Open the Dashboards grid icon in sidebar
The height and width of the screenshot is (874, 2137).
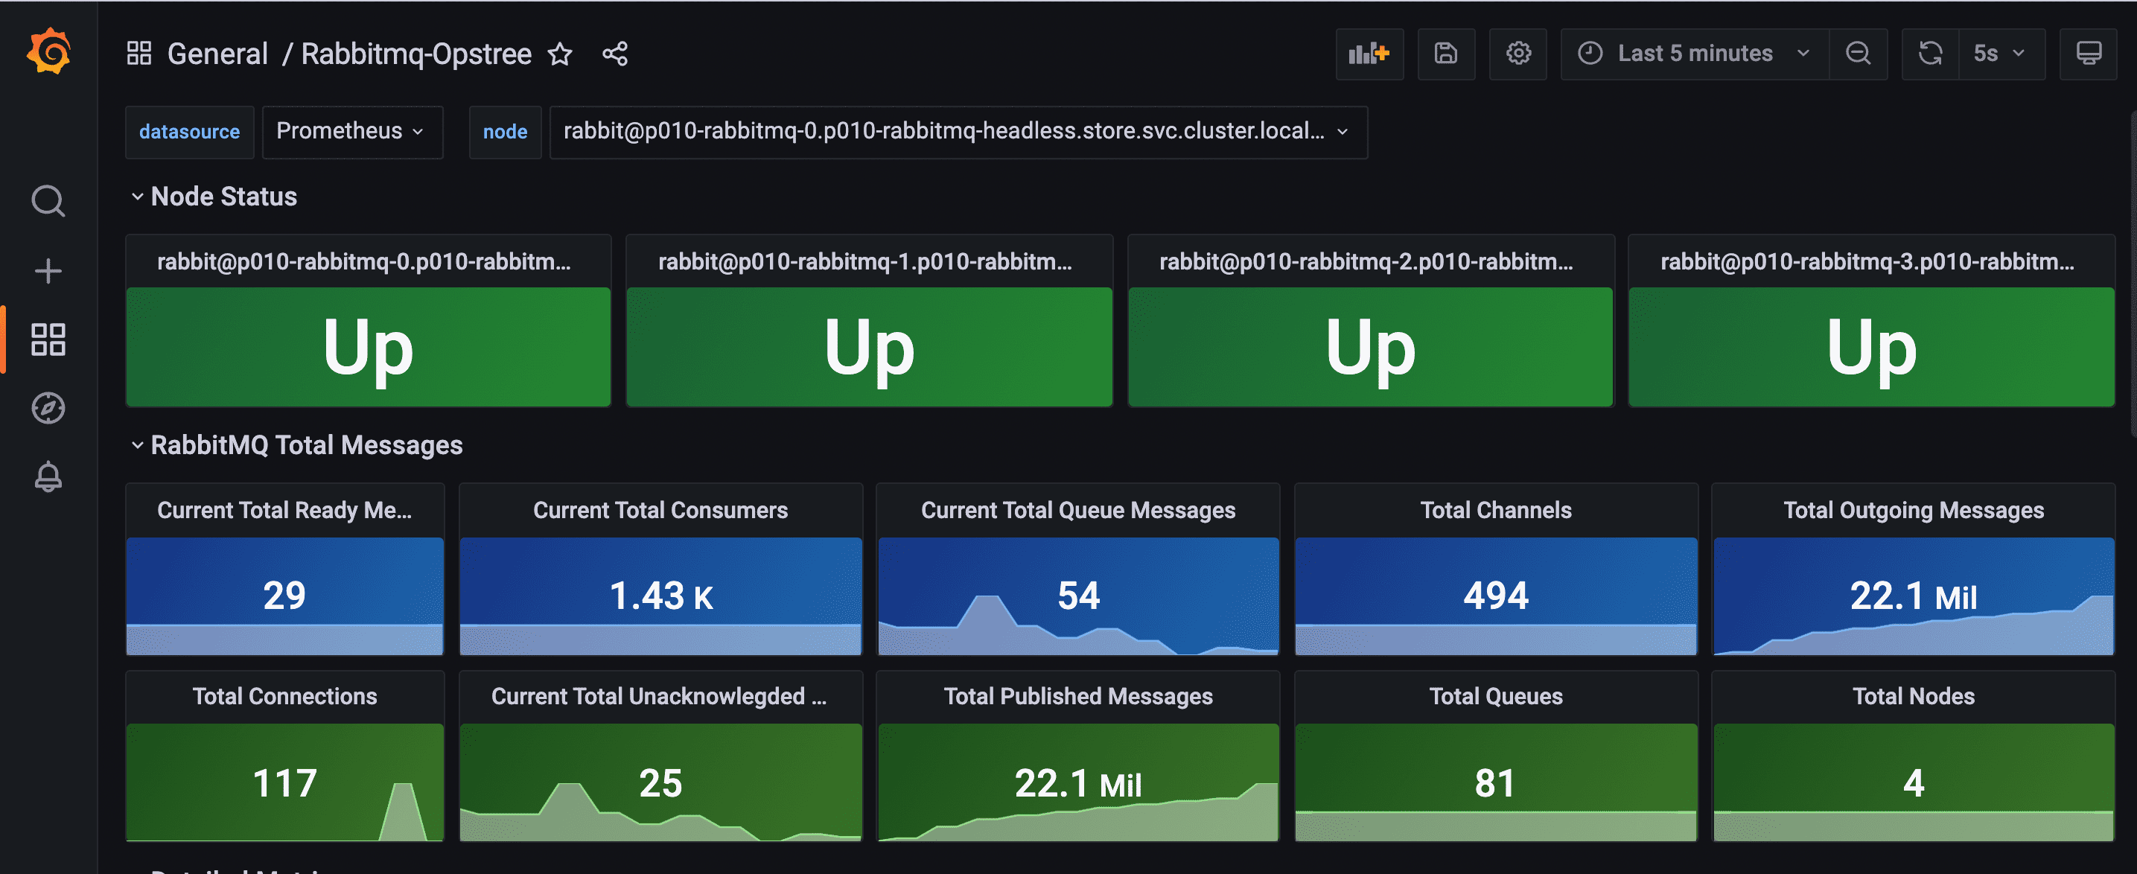pyautogui.click(x=48, y=339)
